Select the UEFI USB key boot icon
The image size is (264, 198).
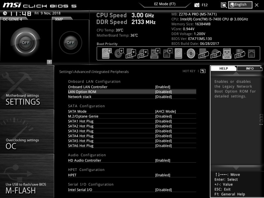(x=155, y=53)
